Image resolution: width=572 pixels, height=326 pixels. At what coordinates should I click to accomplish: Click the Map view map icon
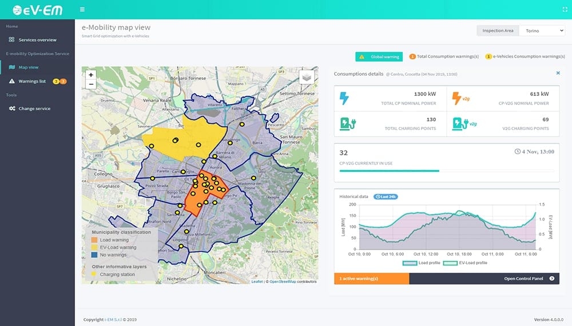click(x=11, y=67)
